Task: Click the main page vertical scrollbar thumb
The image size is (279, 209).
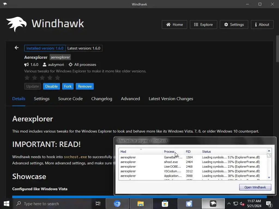Action: (x=277, y=49)
